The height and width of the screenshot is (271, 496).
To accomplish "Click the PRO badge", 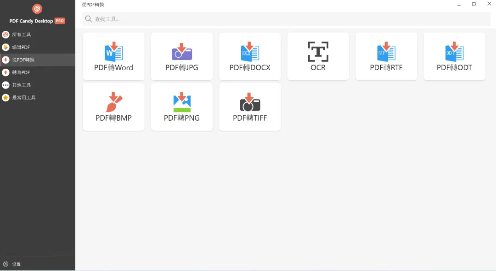I will pyautogui.click(x=60, y=21).
